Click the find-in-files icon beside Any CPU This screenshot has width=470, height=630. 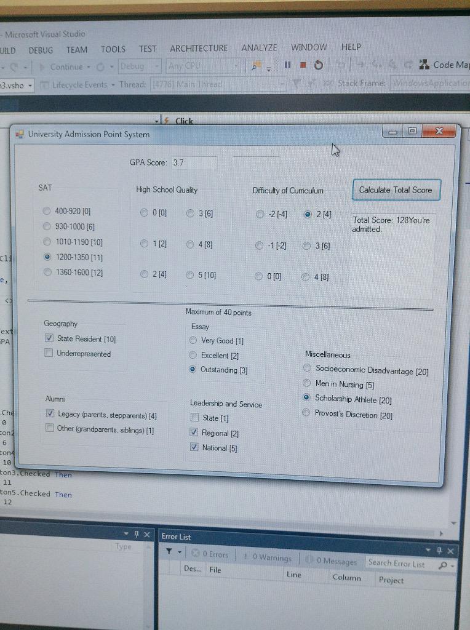pyautogui.click(x=257, y=65)
